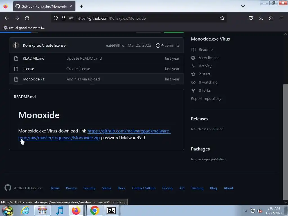Open the license file
288x216 pixels.
point(28,69)
